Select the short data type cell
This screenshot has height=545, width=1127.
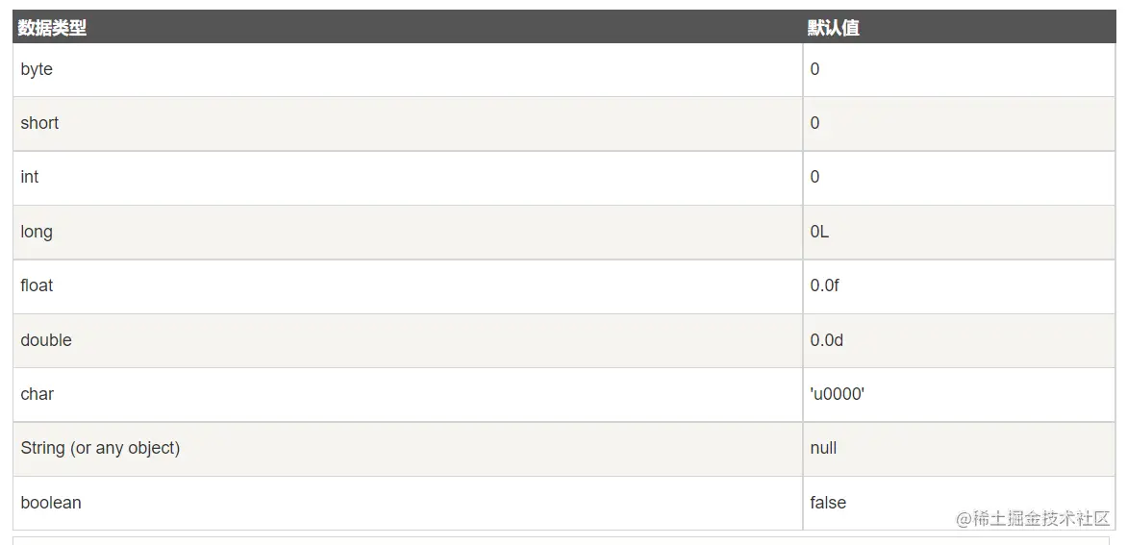[x=39, y=123]
